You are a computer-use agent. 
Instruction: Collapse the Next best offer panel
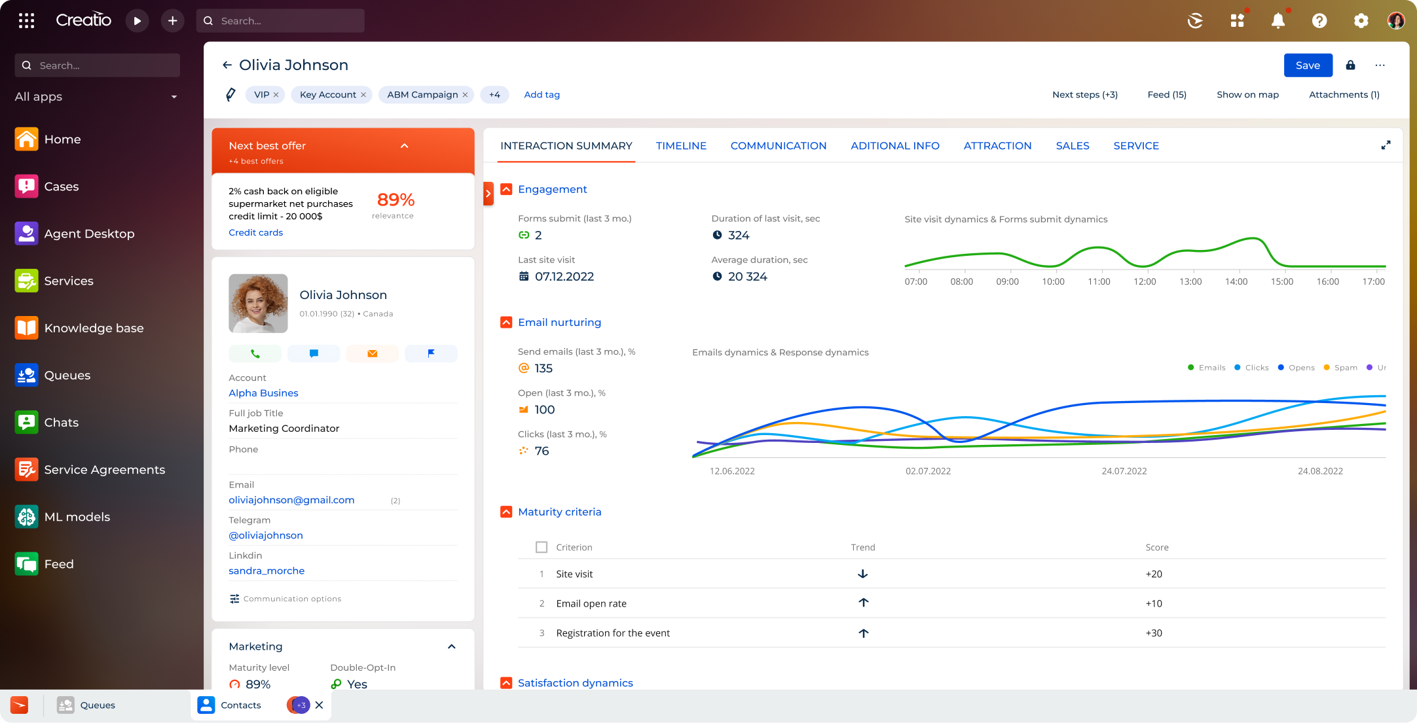404,145
